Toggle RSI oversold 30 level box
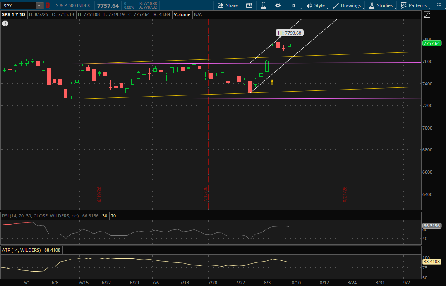This screenshot has height=286, width=446. tap(105, 216)
